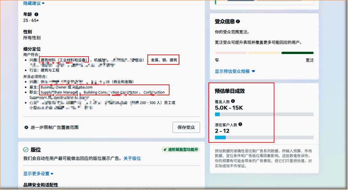
Task: Open the info icon beside 受众信息
Action: (x=238, y=22)
